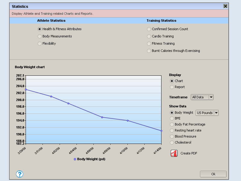Close the Statistics dialog window

(x=225, y=6)
